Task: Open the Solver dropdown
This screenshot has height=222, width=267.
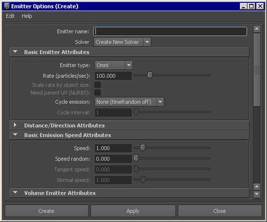Action: pyautogui.click(x=122, y=42)
